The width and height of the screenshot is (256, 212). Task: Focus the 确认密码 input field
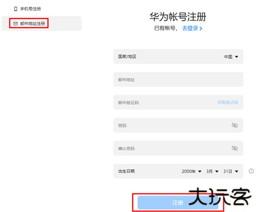[171, 148]
